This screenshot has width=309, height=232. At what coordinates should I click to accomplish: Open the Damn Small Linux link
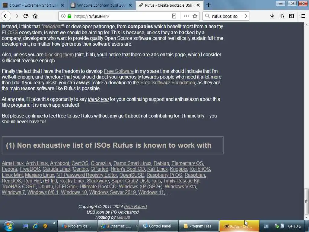point(132,163)
